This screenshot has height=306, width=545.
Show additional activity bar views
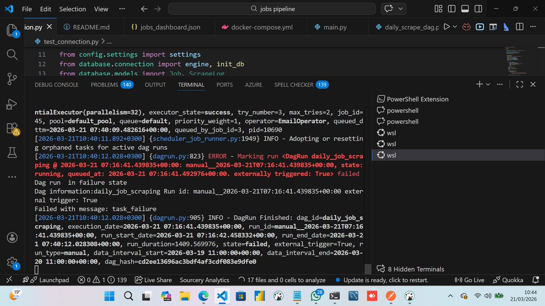pos(12,176)
